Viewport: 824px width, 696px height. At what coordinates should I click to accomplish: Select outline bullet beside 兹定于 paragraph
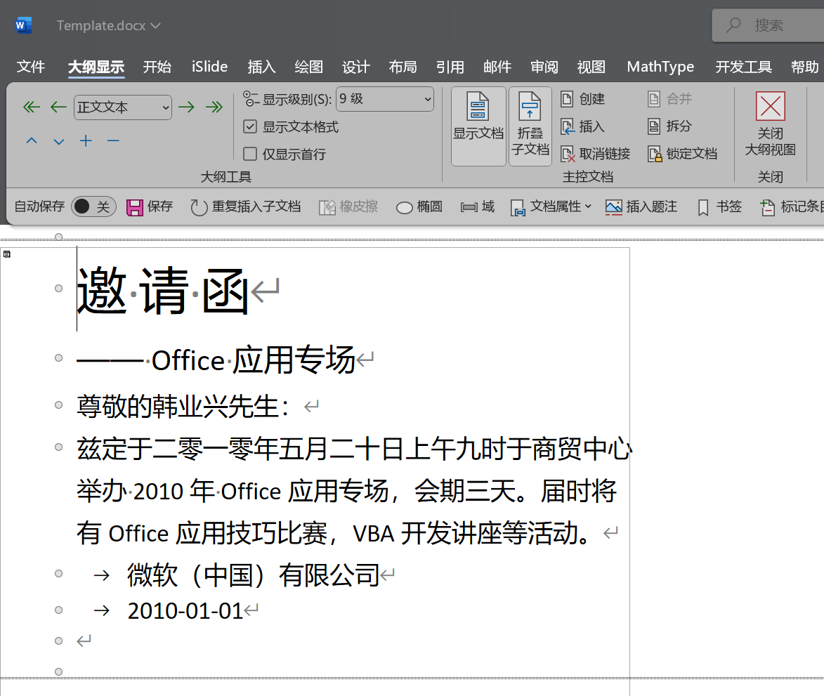pyautogui.click(x=59, y=447)
